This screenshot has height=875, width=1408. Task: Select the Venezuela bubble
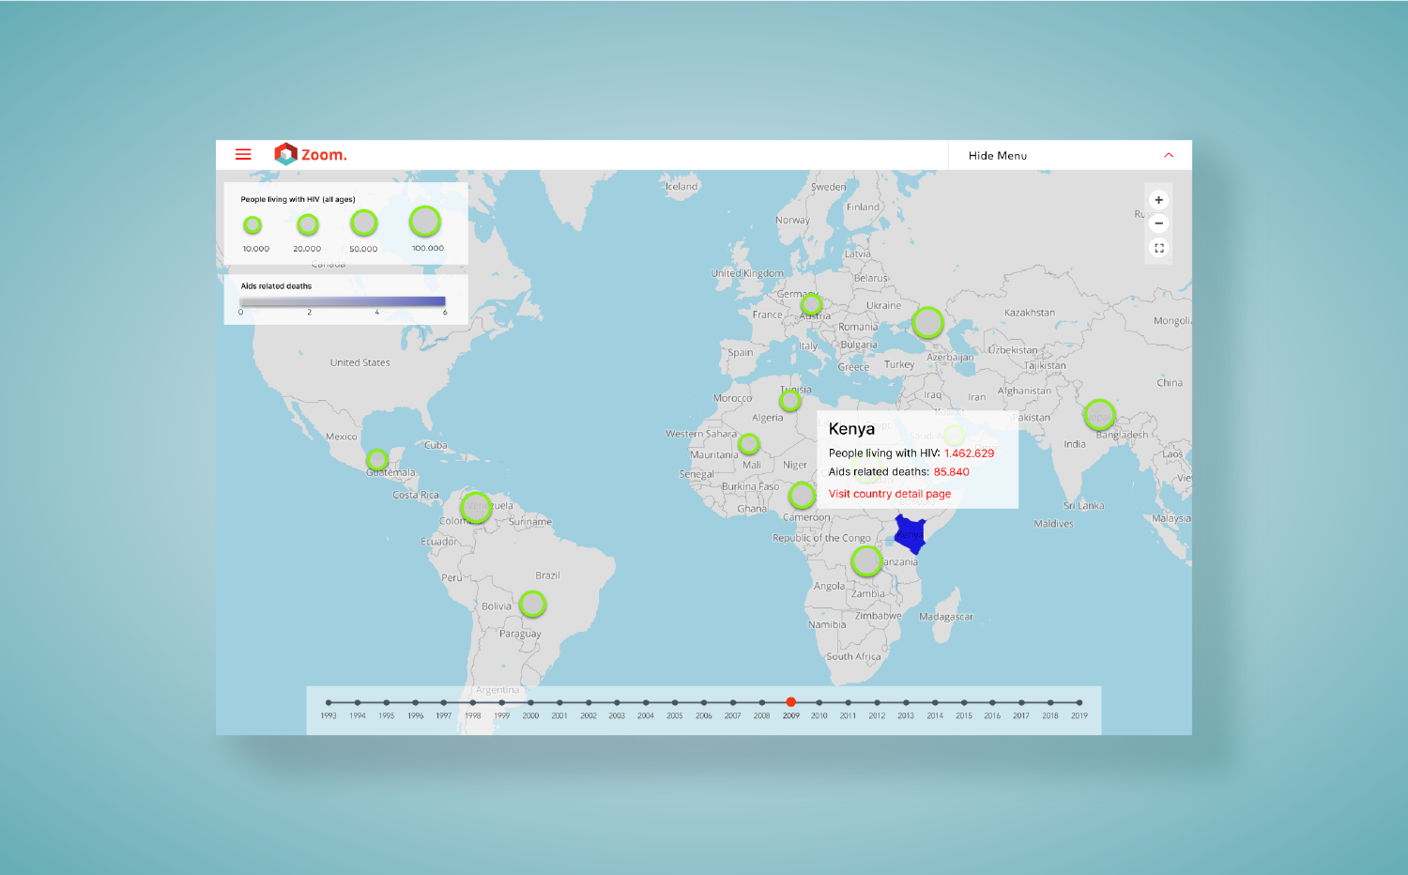click(476, 507)
